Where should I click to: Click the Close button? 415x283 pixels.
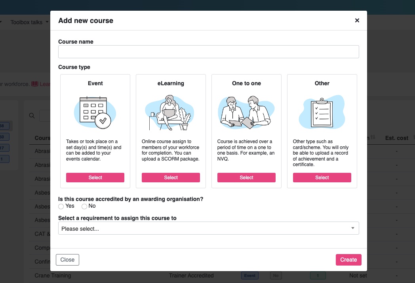67,260
